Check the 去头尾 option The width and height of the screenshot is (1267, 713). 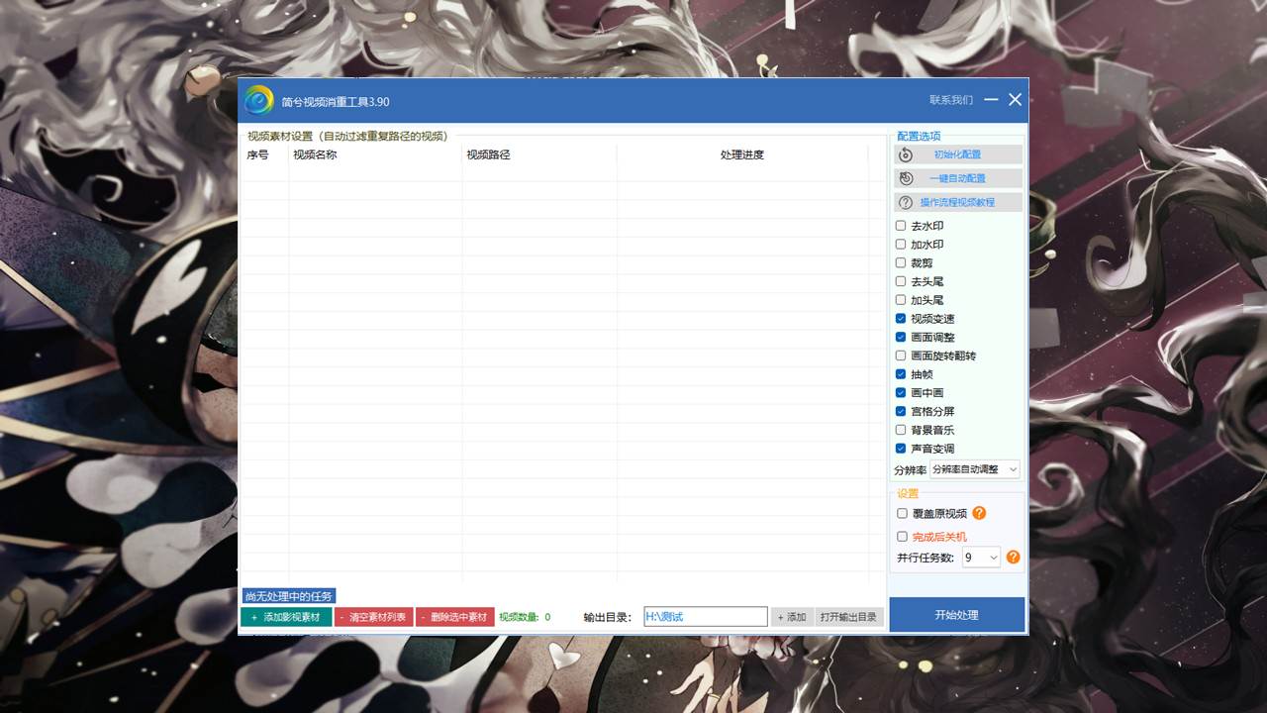pos(901,281)
